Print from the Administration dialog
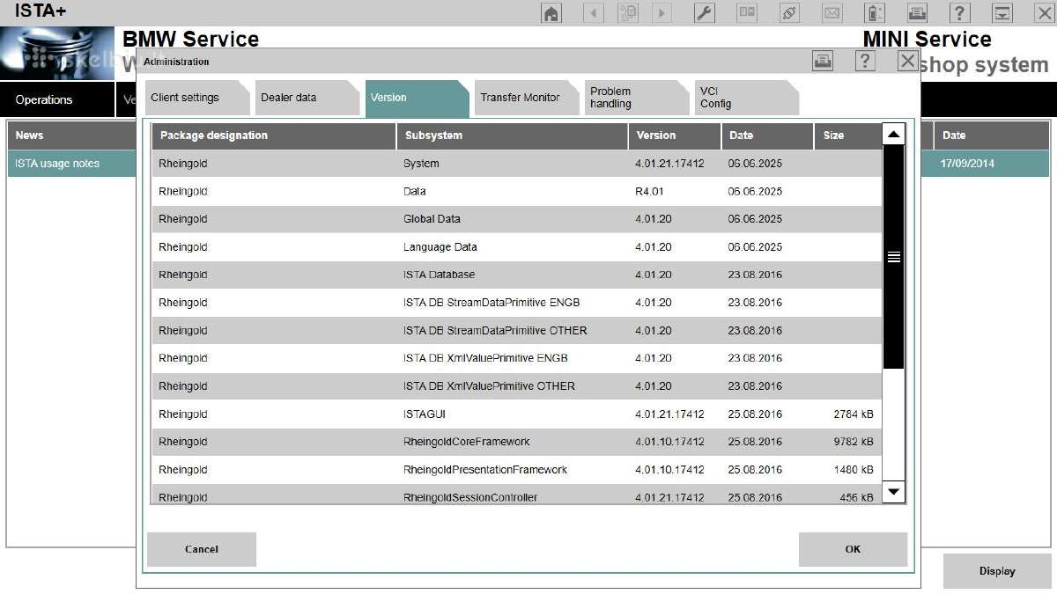 823,61
